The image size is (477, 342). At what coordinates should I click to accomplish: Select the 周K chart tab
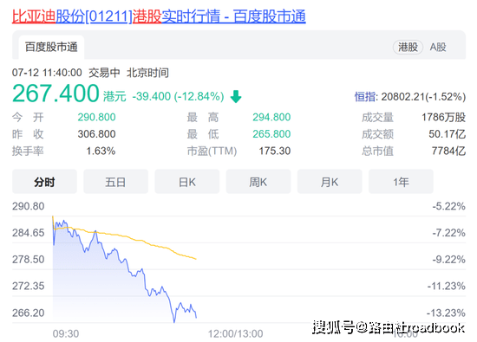pyautogui.click(x=258, y=182)
